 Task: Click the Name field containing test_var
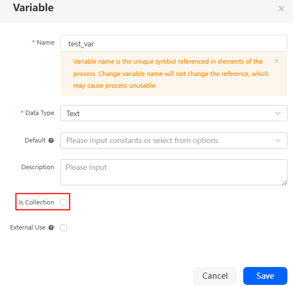174,44
